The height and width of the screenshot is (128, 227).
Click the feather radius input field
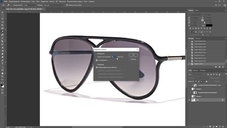[x=113, y=57]
